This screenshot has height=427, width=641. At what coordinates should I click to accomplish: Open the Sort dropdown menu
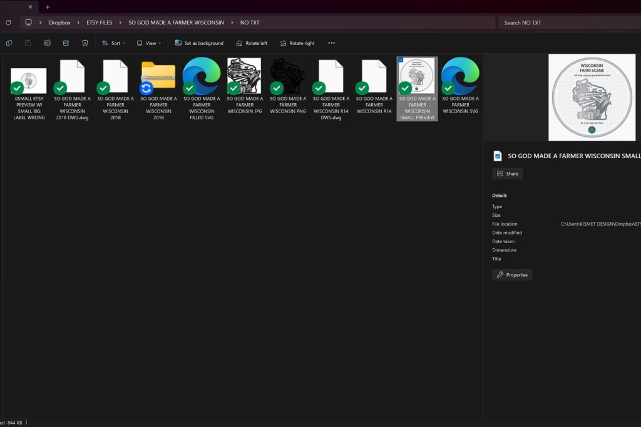113,43
